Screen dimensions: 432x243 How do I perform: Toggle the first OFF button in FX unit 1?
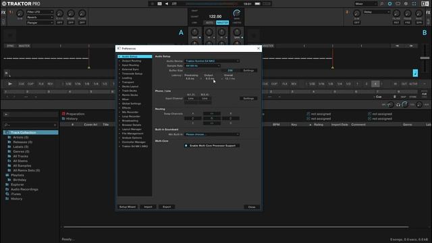[59, 22]
